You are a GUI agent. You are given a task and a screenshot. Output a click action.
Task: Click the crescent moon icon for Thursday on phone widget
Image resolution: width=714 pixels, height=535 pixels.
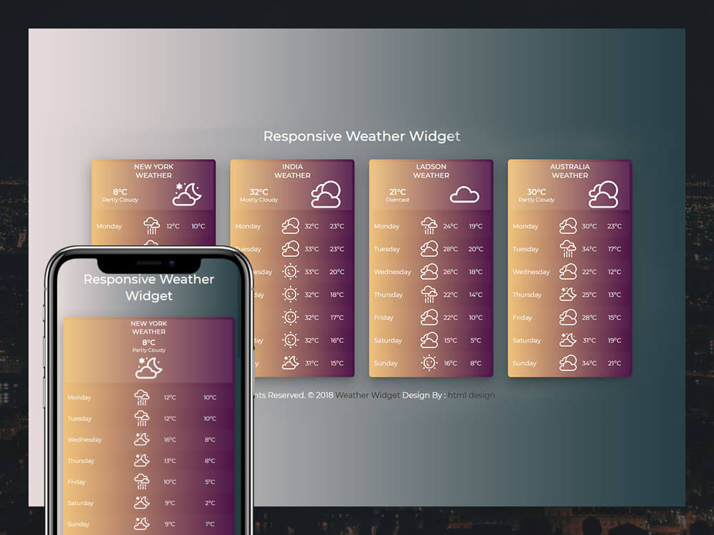point(141,460)
